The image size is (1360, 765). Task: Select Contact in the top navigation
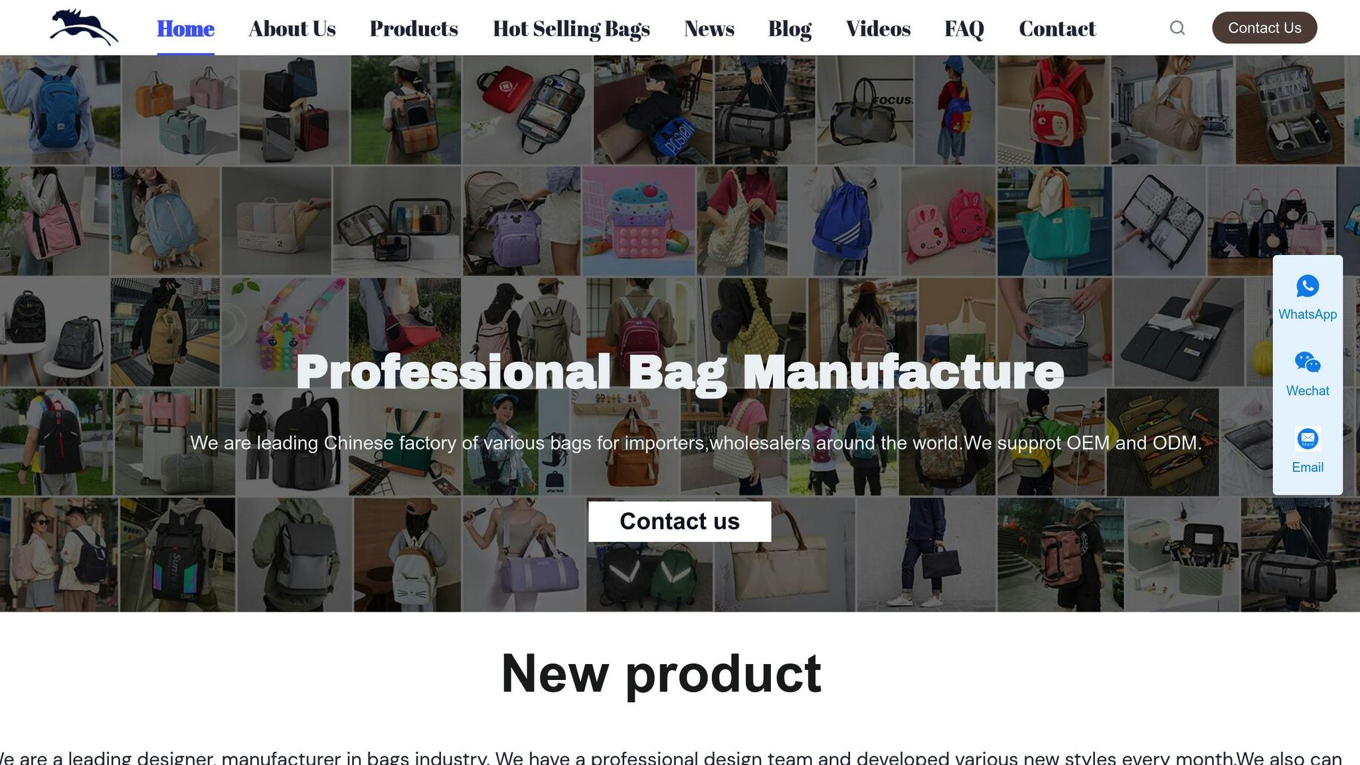coord(1057,29)
